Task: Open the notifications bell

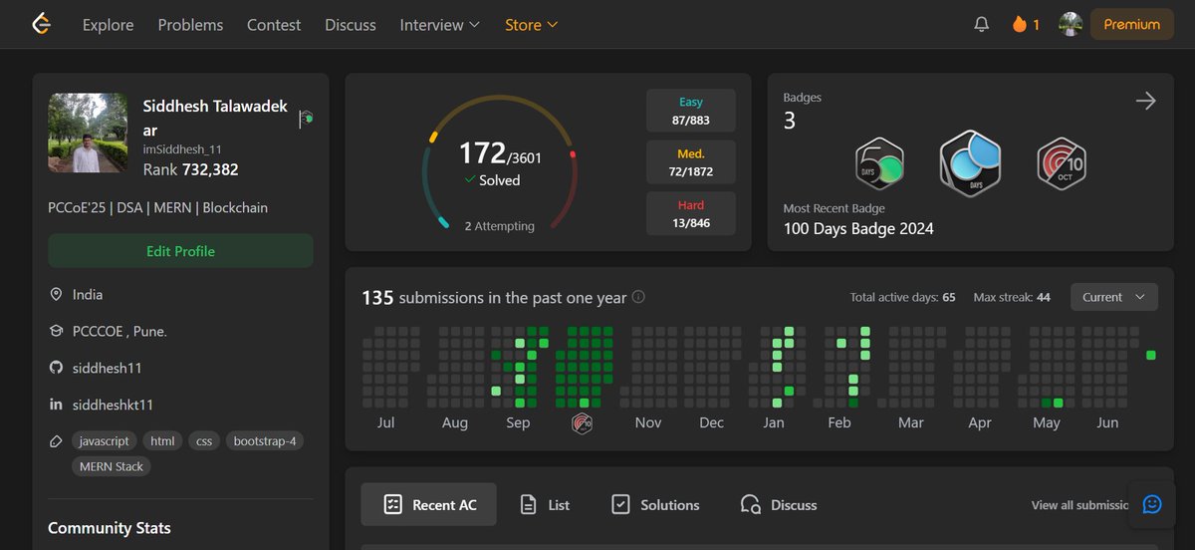Action: 982,25
